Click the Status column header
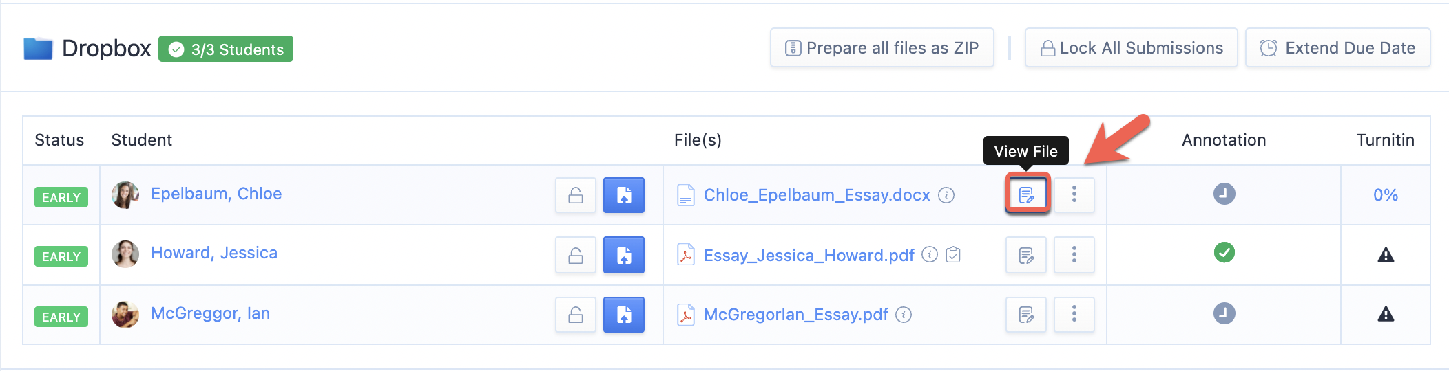This screenshot has width=1449, height=371. pyautogui.click(x=59, y=140)
